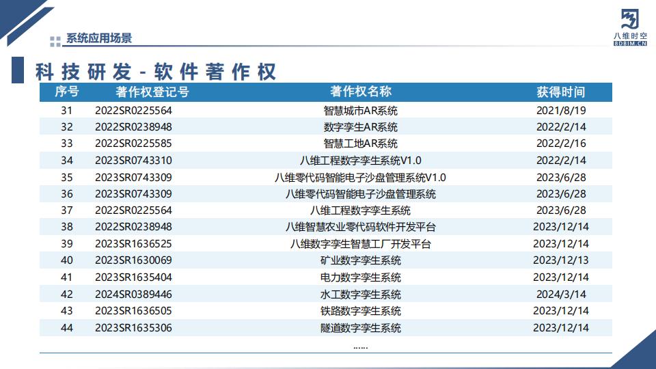
Task: Click the ellipsis below the table
Action: pyautogui.click(x=361, y=347)
